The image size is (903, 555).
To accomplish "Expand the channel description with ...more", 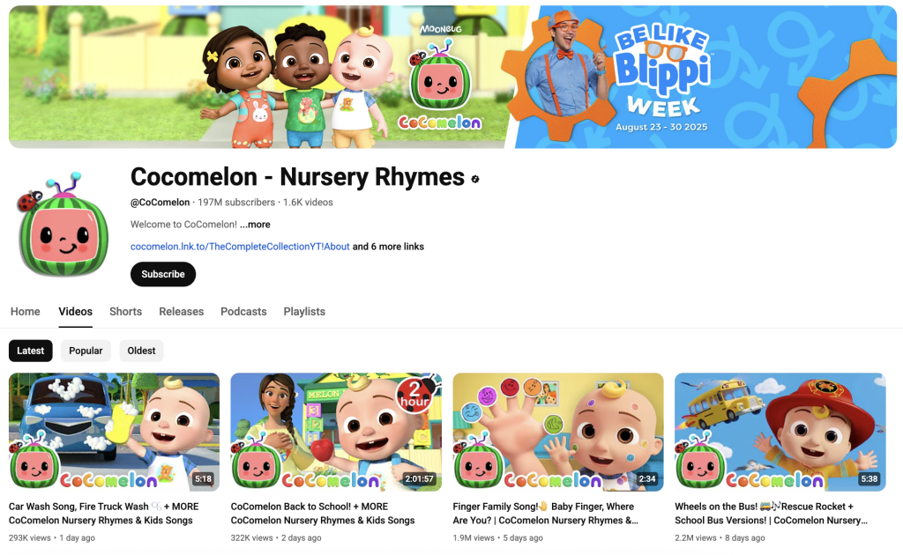I will click(255, 225).
